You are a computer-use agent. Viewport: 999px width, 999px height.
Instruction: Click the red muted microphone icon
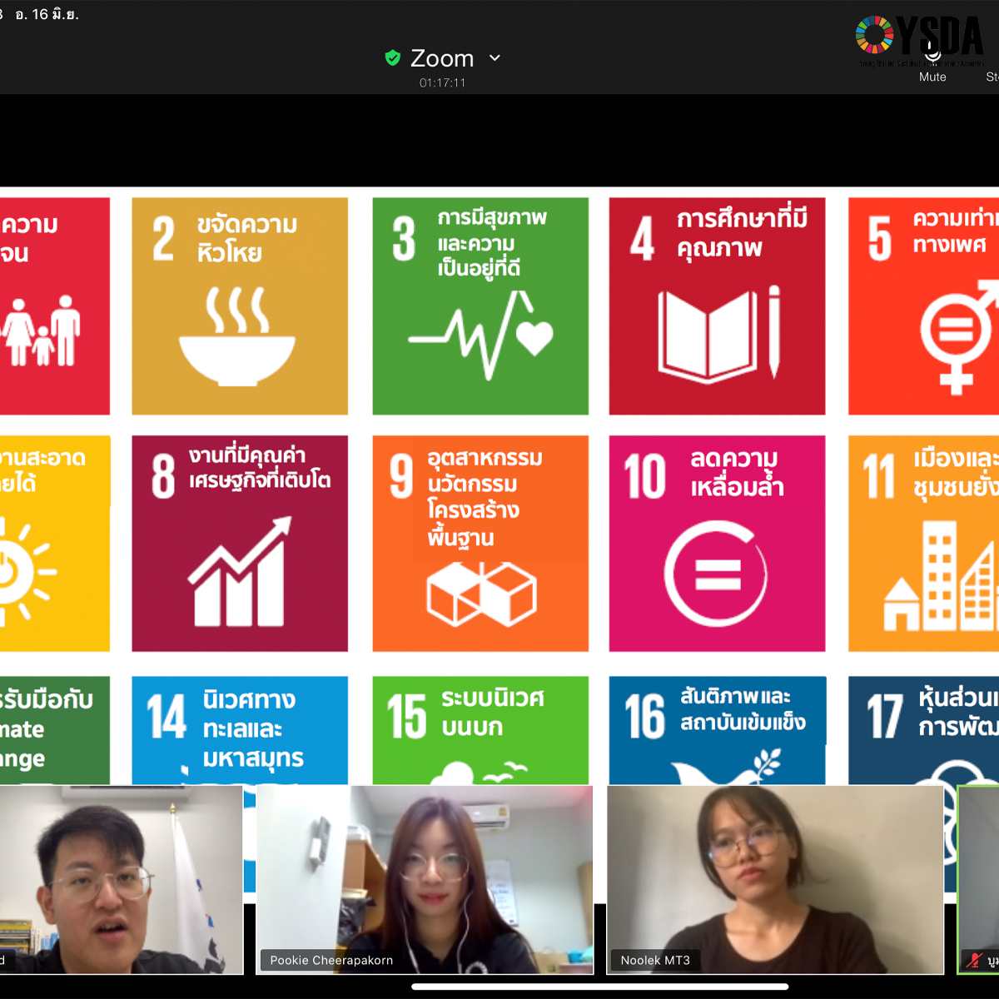pos(974,960)
